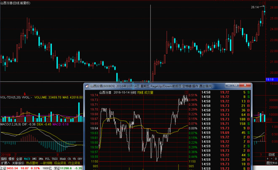Screen dimensions: 278x170
Task: Select the TRIX indicator tab
Action: coord(55,159)
